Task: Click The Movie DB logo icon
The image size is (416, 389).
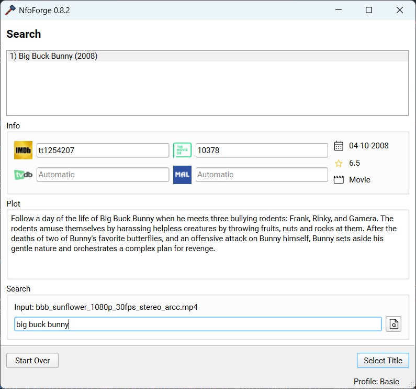Action: point(182,150)
